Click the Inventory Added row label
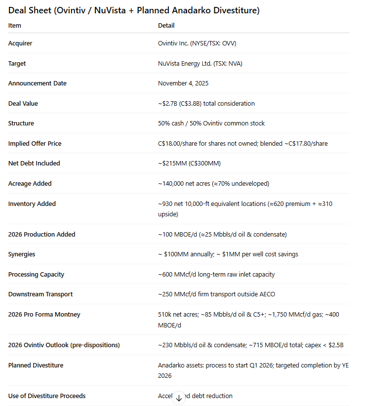The width and height of the screenshot is (365, 406). pyautogui.click(x=32, y=204)
